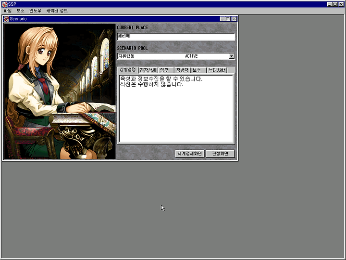The width and height of the screenshot is (346, 260).
Task: Minimize the Scenario window
Action: (222, 19)
